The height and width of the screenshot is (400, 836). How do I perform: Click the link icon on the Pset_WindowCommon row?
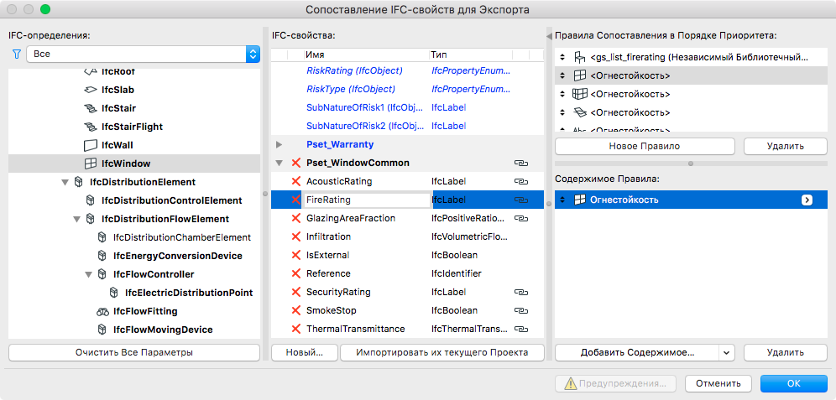tap(520, 163)
